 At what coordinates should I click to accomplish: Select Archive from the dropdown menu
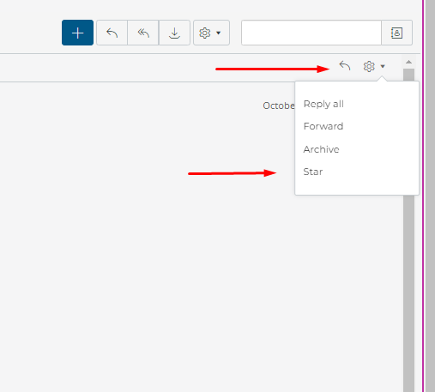pos(321,149)
